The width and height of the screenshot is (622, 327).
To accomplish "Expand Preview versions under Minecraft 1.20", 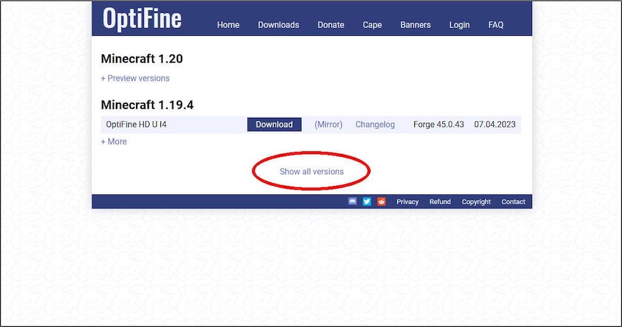I will tap(135, 78).
